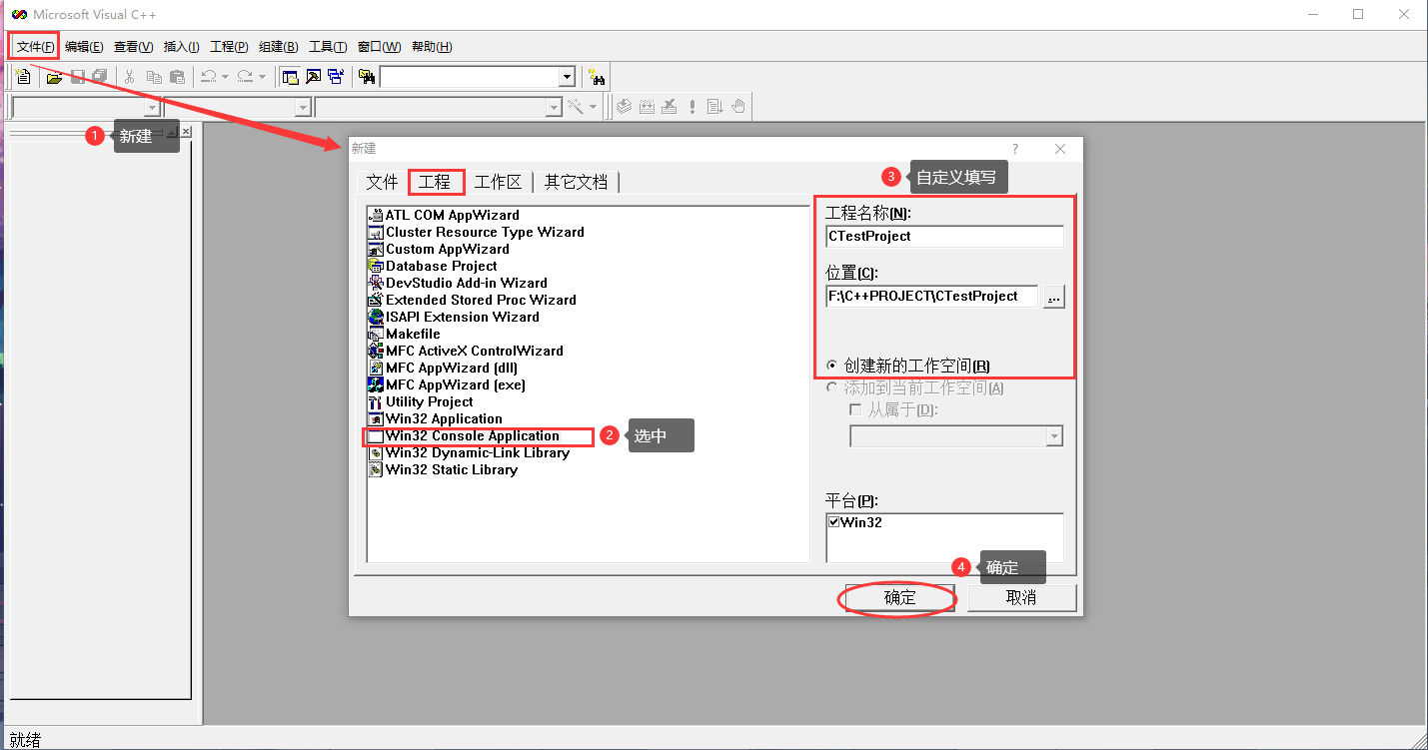Open the Find text combo box dropdown
This screenshot has height=750, width=1428.
[x=567, y=77]
